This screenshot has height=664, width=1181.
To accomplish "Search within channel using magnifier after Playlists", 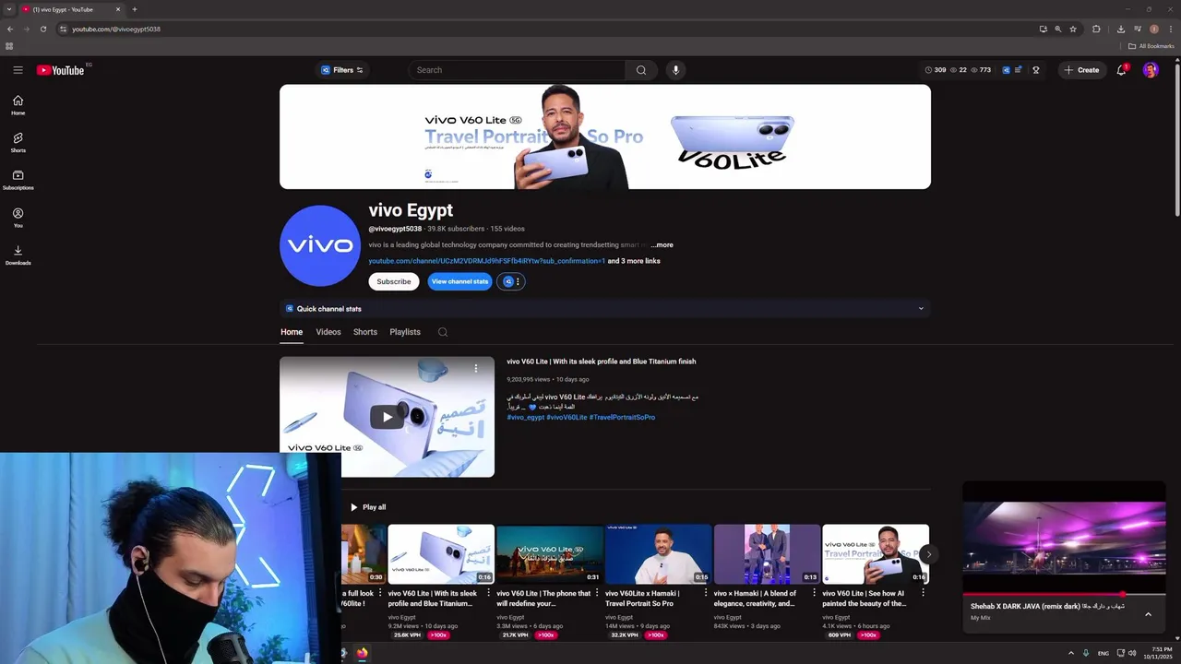I will pos(443,332).
